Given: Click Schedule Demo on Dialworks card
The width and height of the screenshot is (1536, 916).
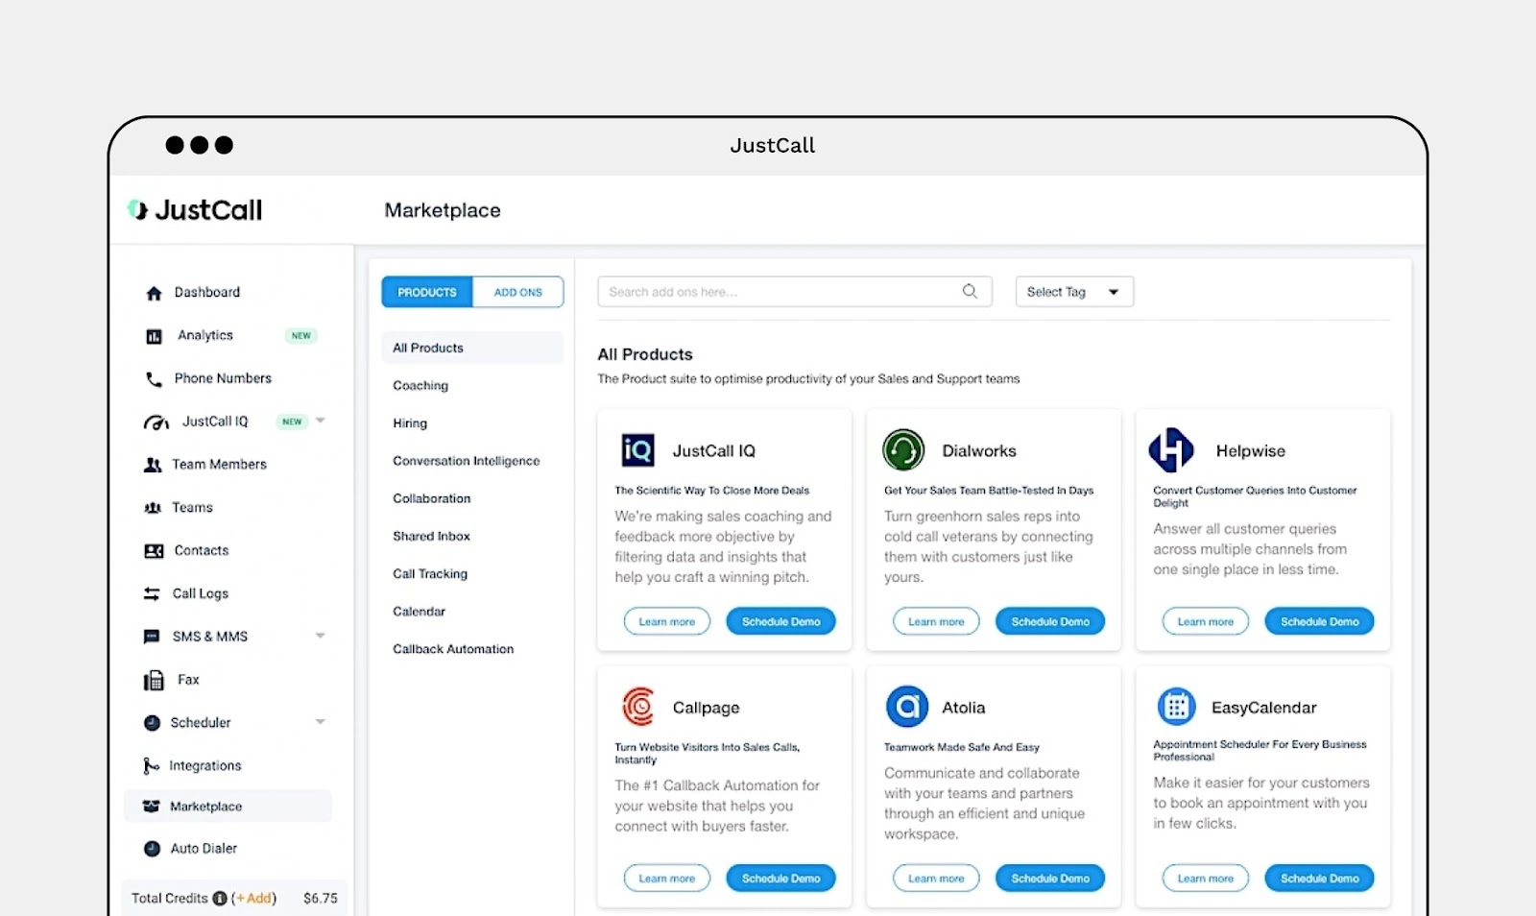Looking at the screenshot, I should point(1050,621).
